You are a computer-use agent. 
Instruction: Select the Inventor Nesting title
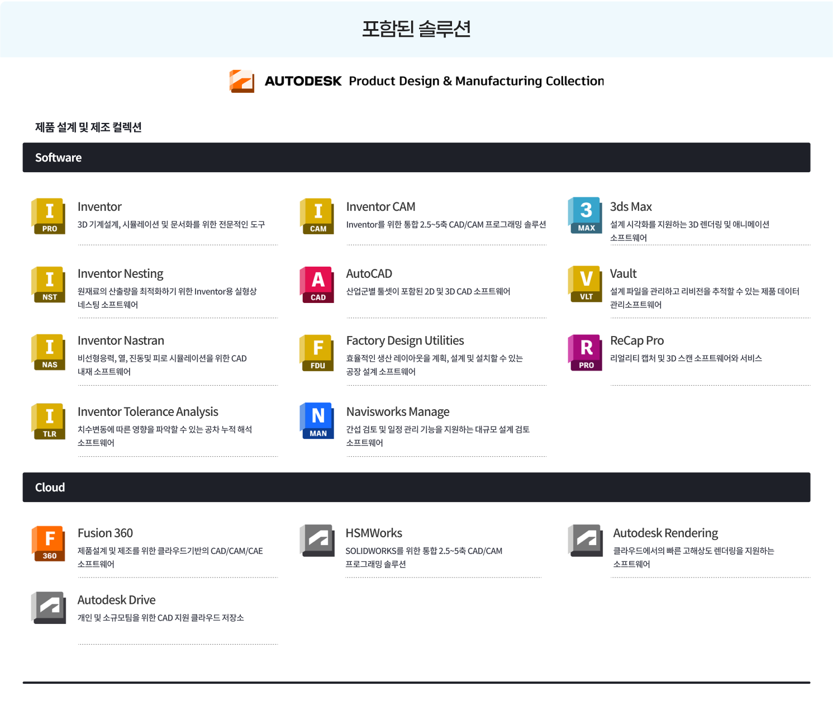pyautogui.click(x=121, y=274)
